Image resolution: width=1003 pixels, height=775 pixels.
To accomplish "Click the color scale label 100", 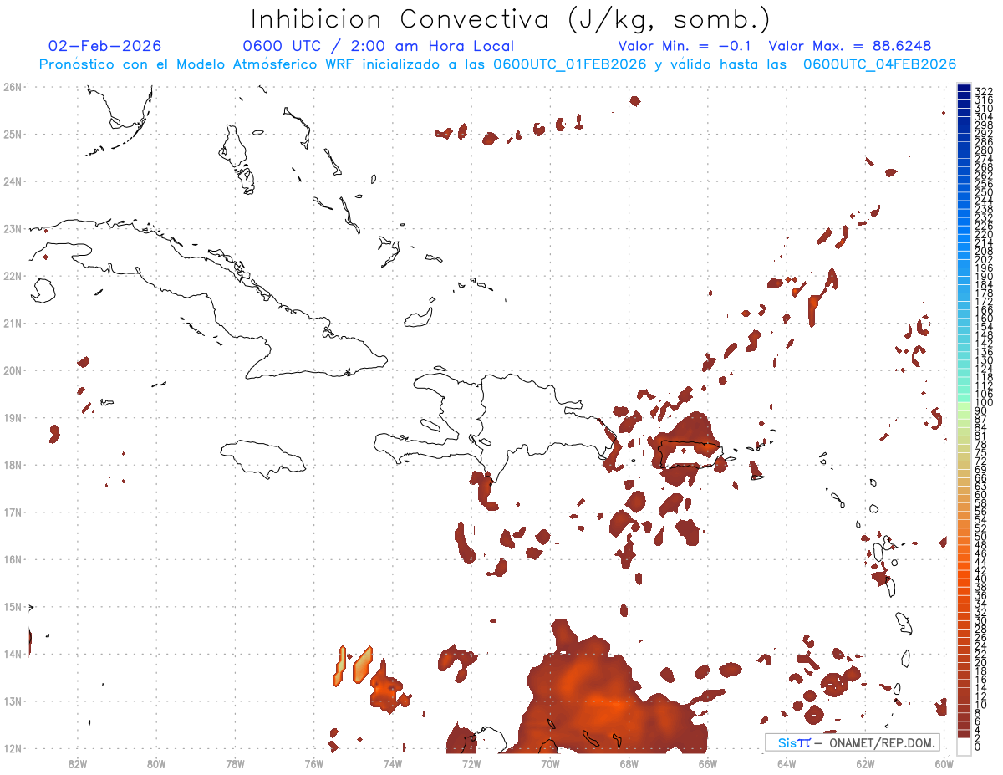I will [x=984, y=403].
